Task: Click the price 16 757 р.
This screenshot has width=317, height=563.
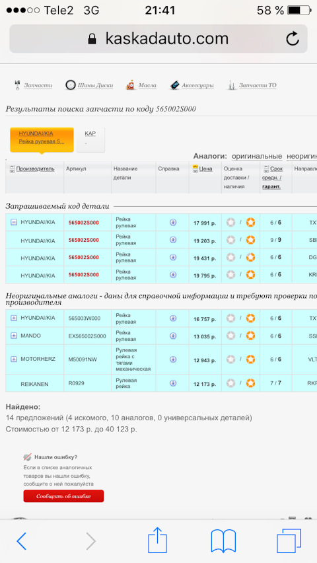Action: (x=205, y=319)
